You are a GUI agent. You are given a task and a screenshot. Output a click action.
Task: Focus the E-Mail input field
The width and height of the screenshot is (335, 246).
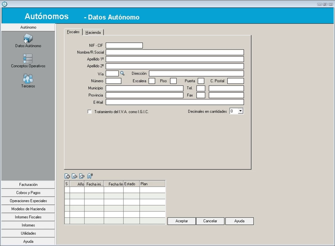[x=175, y=102]
